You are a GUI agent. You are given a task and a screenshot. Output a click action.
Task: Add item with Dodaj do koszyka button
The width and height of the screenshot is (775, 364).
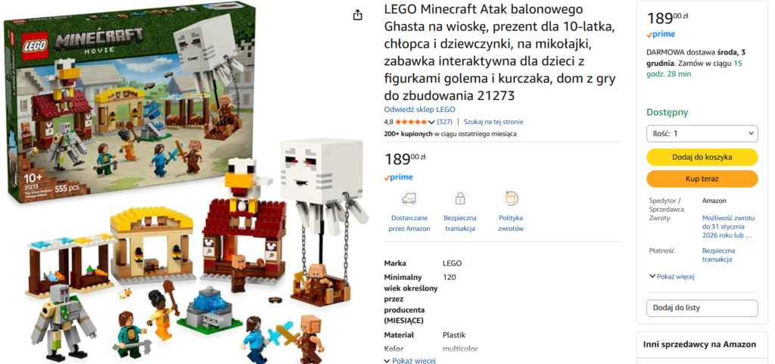pyautogui.click(x=702, y=157)
